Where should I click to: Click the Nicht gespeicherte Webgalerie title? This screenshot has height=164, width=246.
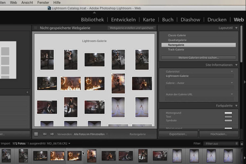coord(65,28)
